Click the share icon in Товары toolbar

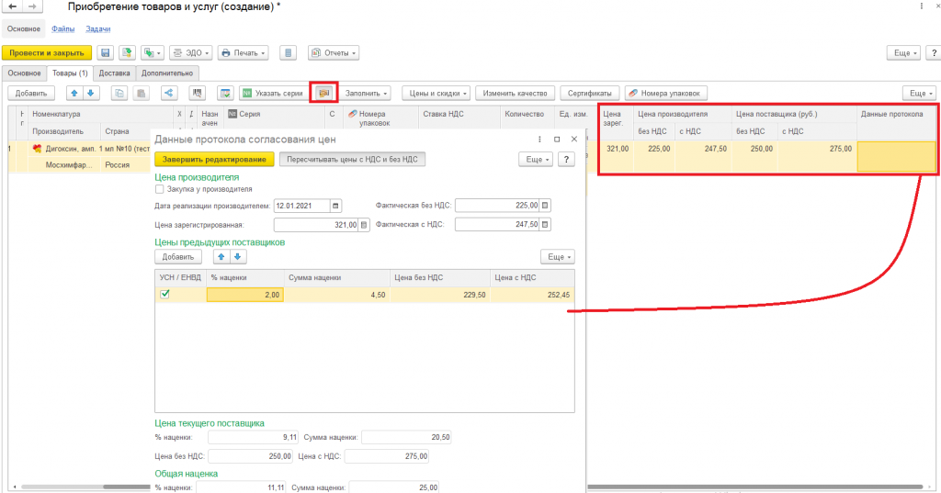click(169, 93)
